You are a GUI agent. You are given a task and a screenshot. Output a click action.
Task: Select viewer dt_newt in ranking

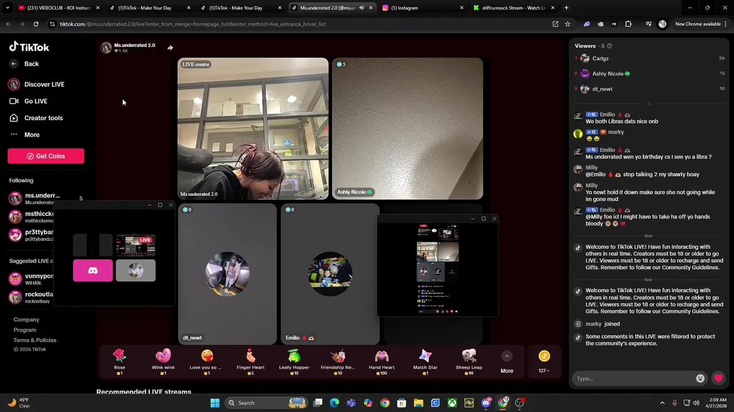649,89
